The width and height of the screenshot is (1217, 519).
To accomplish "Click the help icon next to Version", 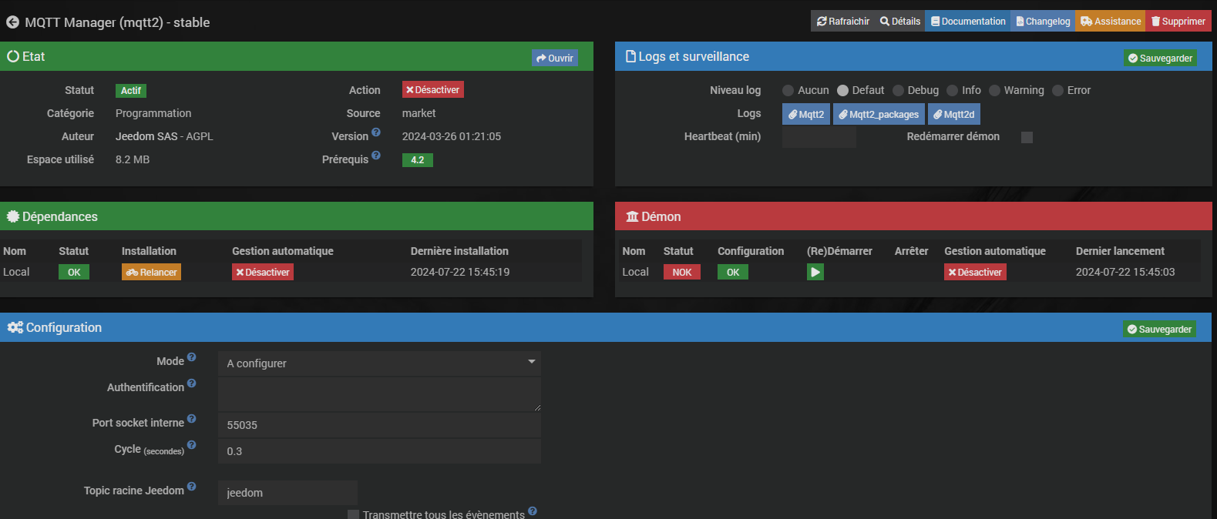I will coord(376,132).
